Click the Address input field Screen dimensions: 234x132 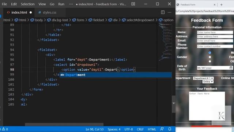(215, 37)
